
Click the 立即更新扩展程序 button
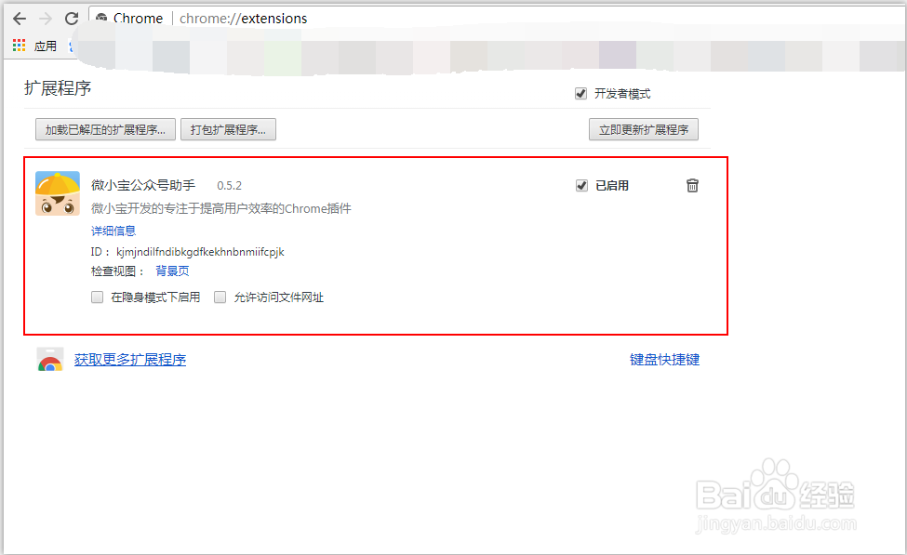[x=643, y=129]
